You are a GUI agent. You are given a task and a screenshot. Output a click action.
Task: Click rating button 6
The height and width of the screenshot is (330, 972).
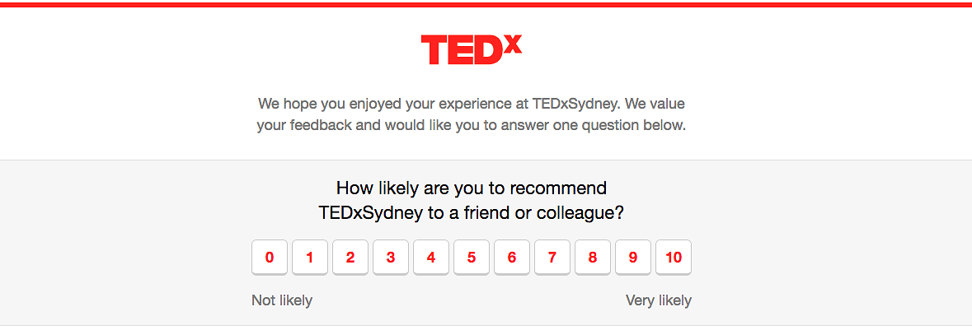pos(512,258)
